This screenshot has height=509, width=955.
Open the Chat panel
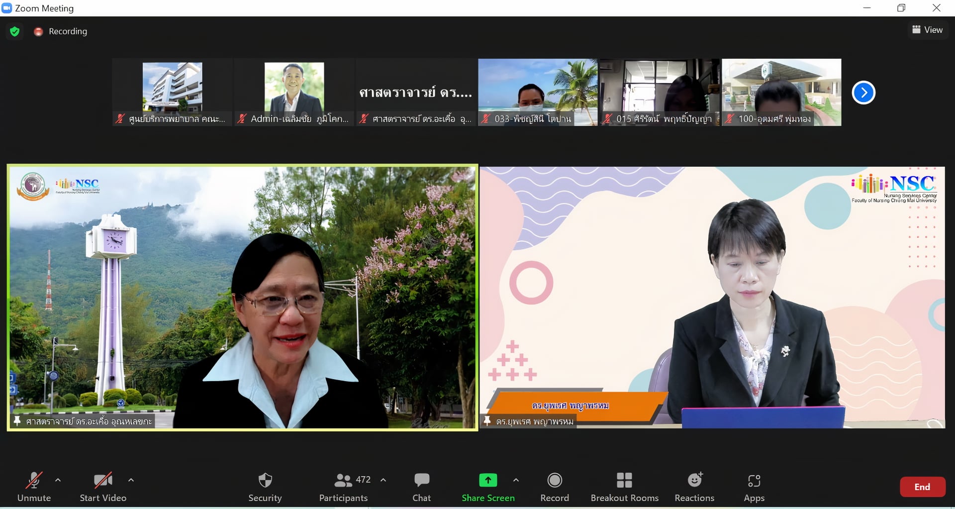pyautogui.click(x=422, y=487)
